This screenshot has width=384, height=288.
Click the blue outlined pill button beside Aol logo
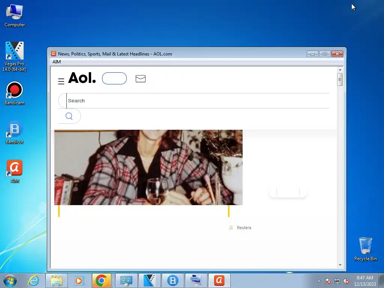pyautogui.click(x=114, y=78)
